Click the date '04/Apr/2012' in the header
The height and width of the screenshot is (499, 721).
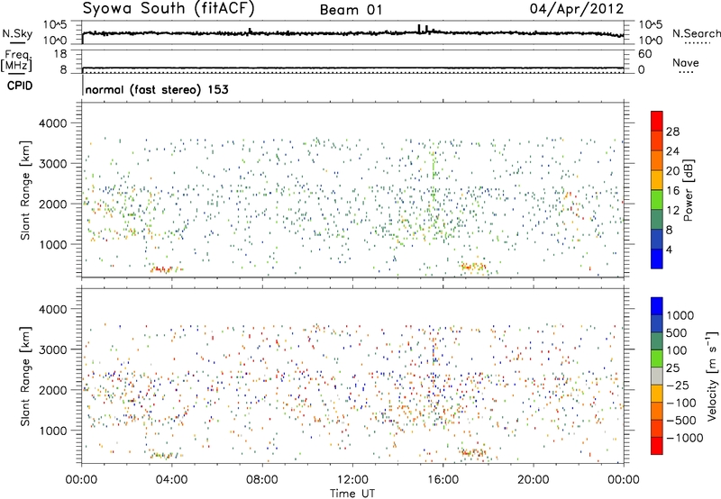pyautogui.click(x=577, y=9)
